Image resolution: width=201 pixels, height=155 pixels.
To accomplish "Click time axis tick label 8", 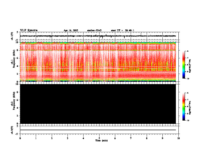I will 147,138.
